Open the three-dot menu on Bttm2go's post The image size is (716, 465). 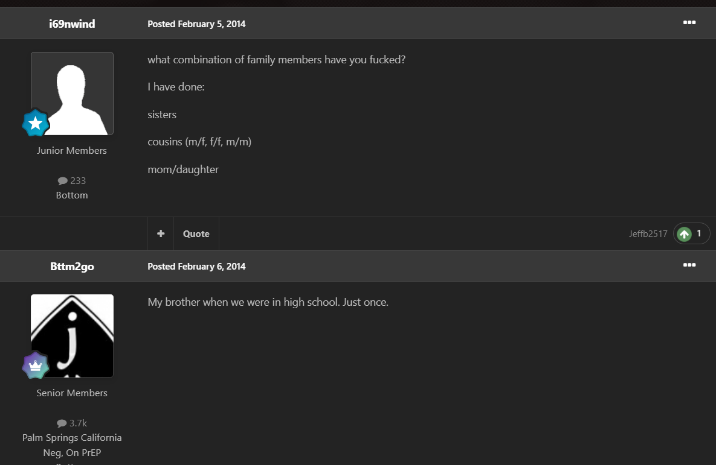pyautogui.click(x=689, y=265)
